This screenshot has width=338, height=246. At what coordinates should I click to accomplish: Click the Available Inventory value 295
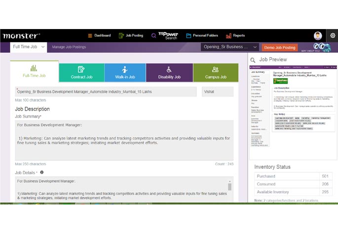click(325, 192)
